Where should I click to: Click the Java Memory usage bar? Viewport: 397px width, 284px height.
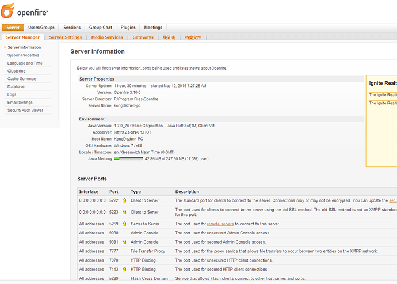click(x=129, y=159)
